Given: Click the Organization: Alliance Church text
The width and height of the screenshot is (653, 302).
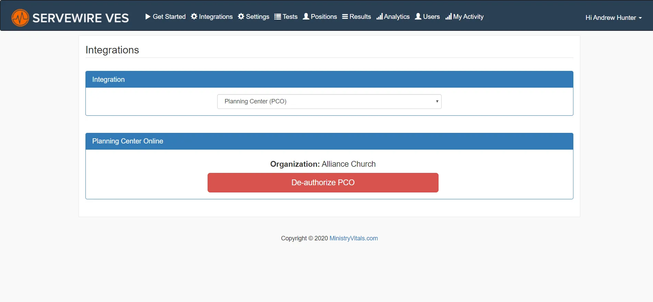Looking at the screenshot, I should pyautogui.click(x=323, y=164).
